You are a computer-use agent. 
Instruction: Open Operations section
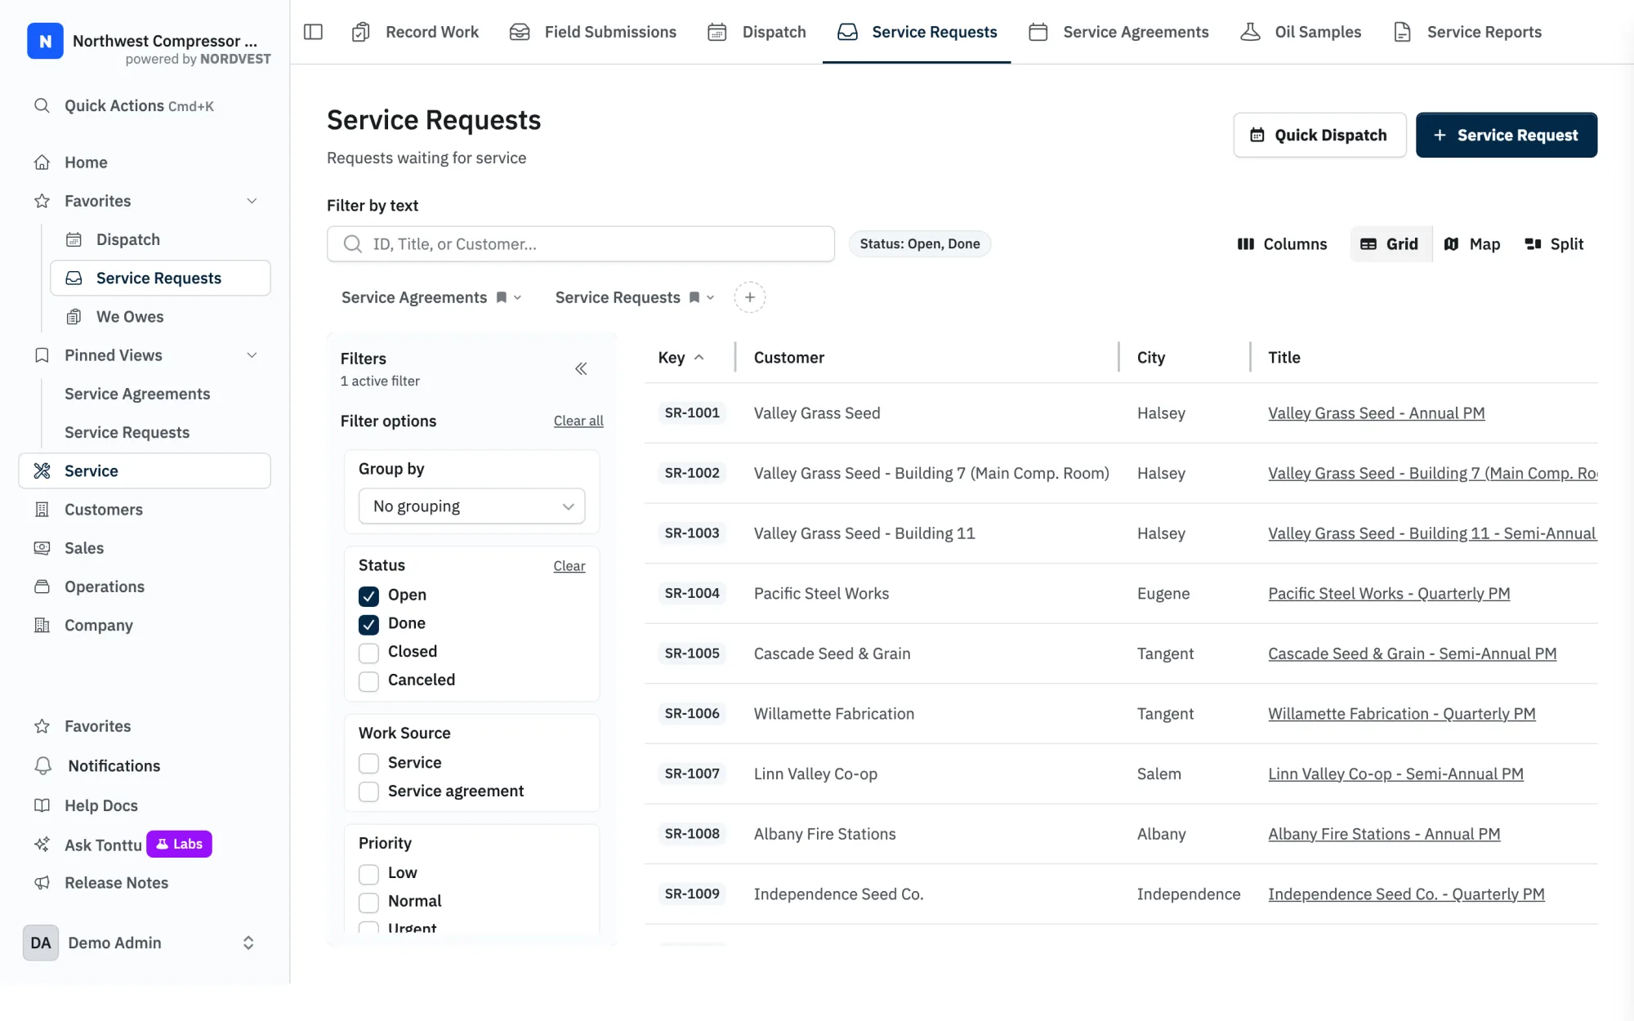click(x=105, y=586)
